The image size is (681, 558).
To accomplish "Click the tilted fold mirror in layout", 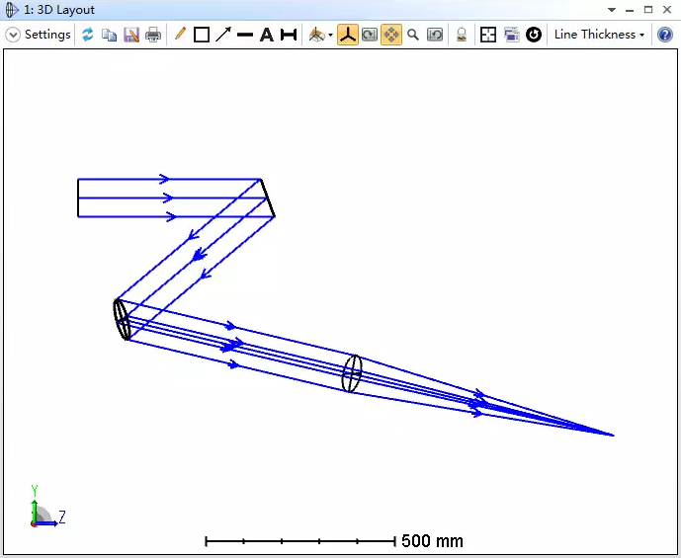I will pos(268,198).
